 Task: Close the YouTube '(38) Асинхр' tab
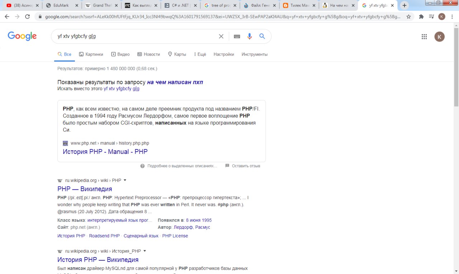(37, 5)
